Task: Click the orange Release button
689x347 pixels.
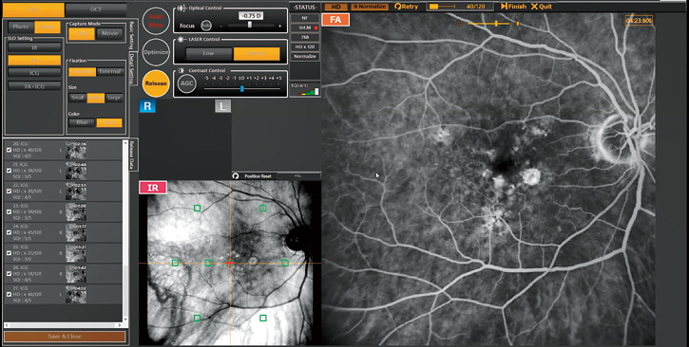Action: (x=156, y=83)
